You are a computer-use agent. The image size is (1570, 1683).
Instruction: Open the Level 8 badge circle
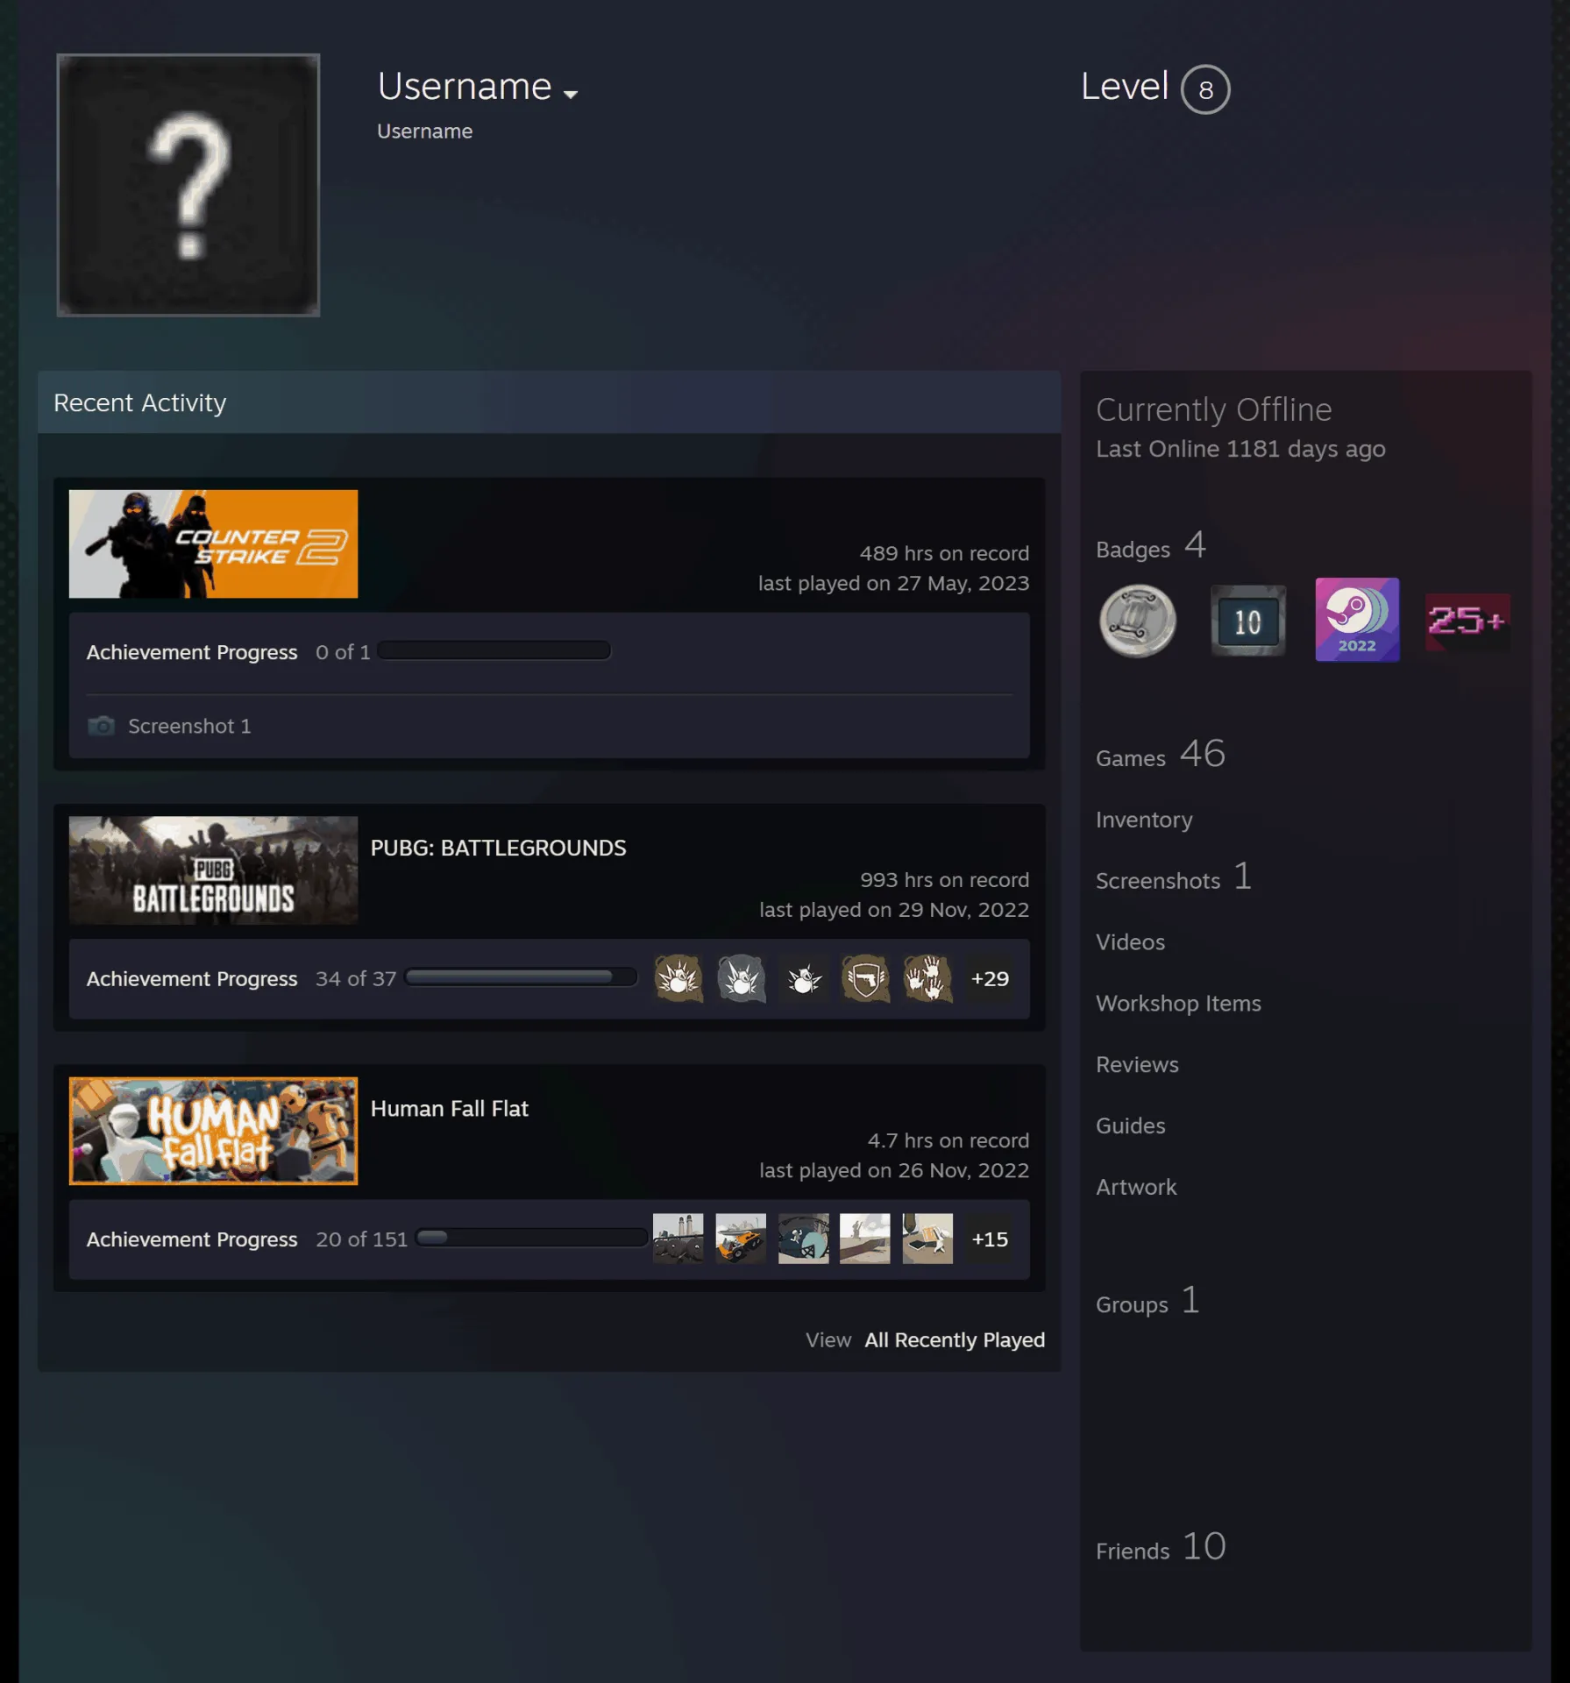click(x=1205, y=89)
